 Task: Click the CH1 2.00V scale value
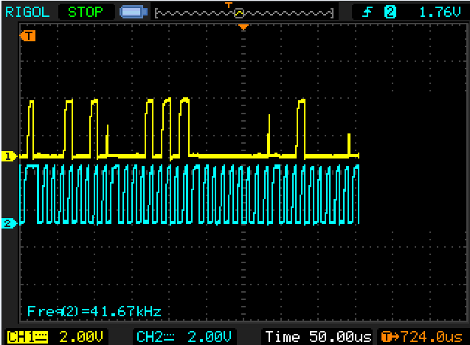pyautogui.click(x=81, y=337)
